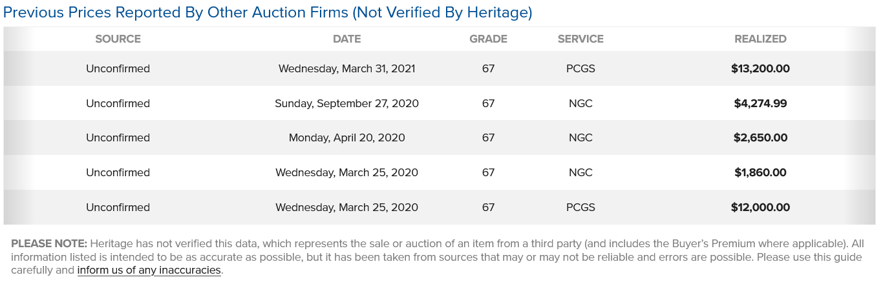Image resolution: width=894 pixels, height=284 pixels.
Task: Click the $1,860.00 realized price
Action: pos(760,172)
